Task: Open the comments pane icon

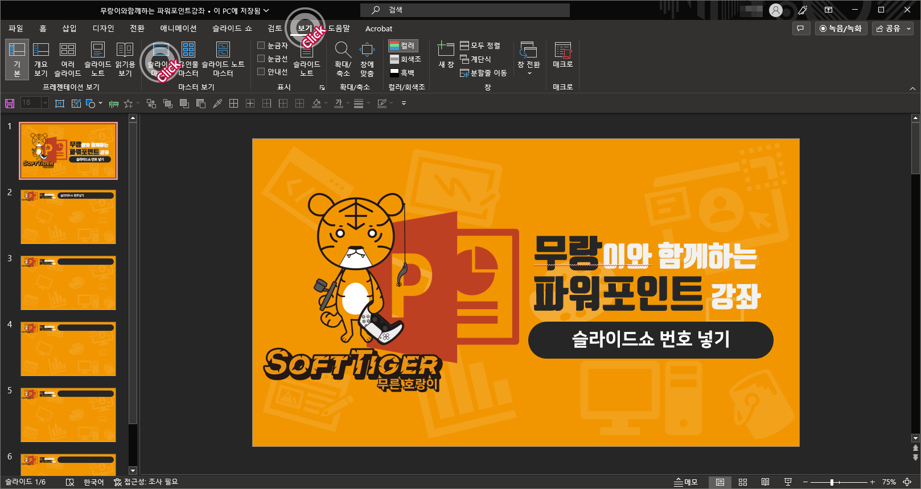Action: (800, 28)
